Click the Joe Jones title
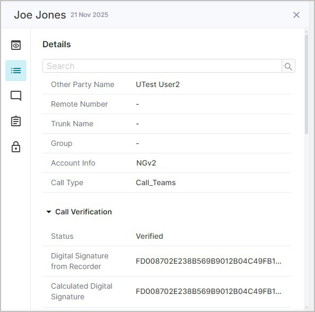Screen dimensions: 315x312 [40, 15]
